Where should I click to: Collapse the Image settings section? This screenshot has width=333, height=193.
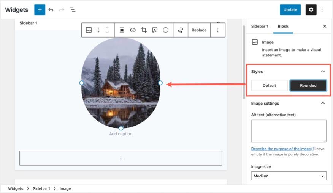click(323, 103)
